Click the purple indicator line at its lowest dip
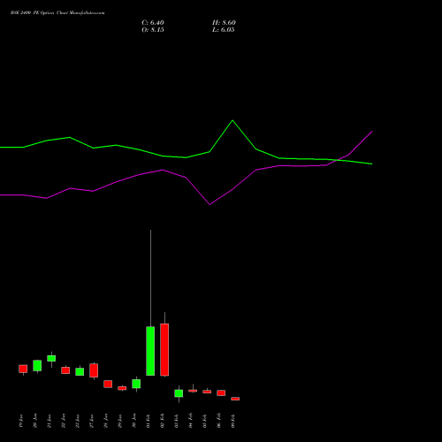442x442 pixels. (210, 204)
